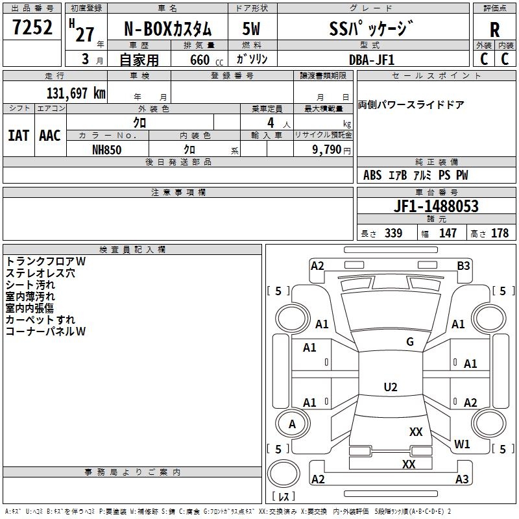This screenshot has width=519, height=519.
Task: Select the G windshield mark
Action: click(409, 342)
